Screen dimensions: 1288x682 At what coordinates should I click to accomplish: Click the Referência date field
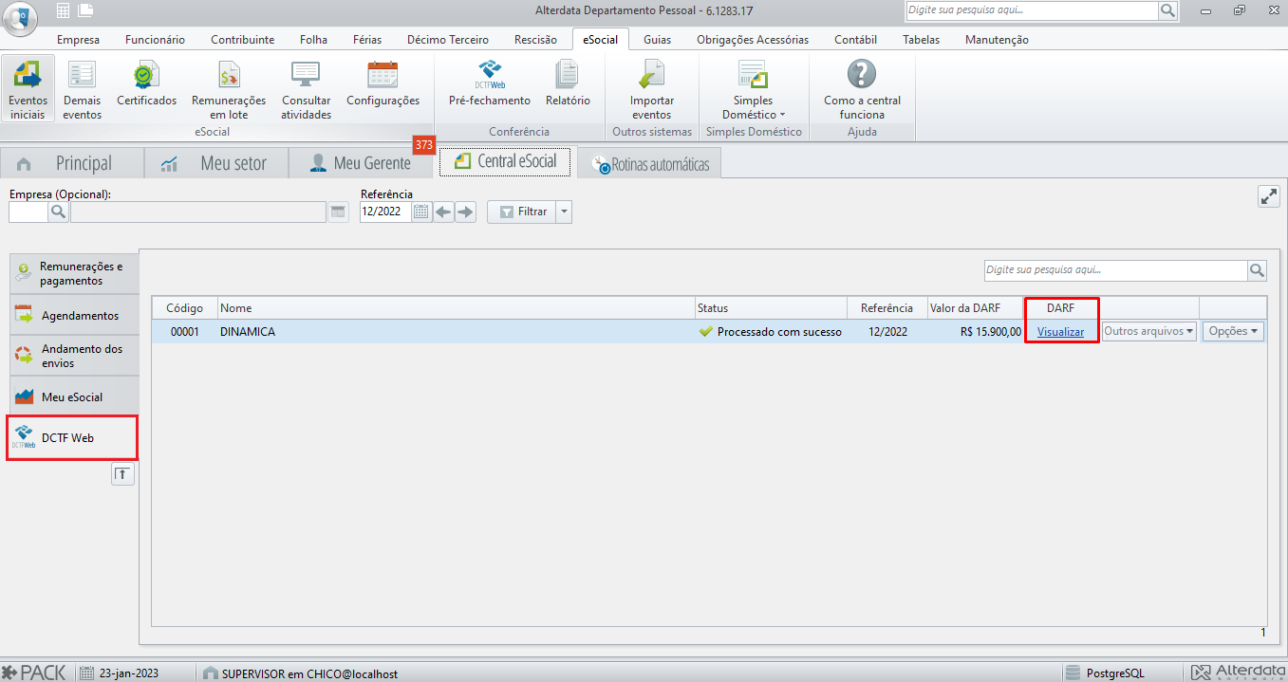coord(386,212)
